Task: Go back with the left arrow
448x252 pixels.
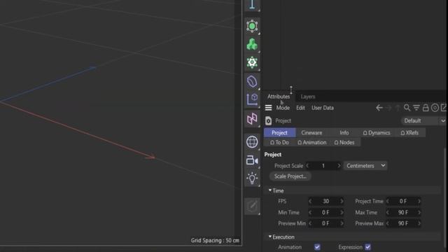Action: tap(379, 108)
